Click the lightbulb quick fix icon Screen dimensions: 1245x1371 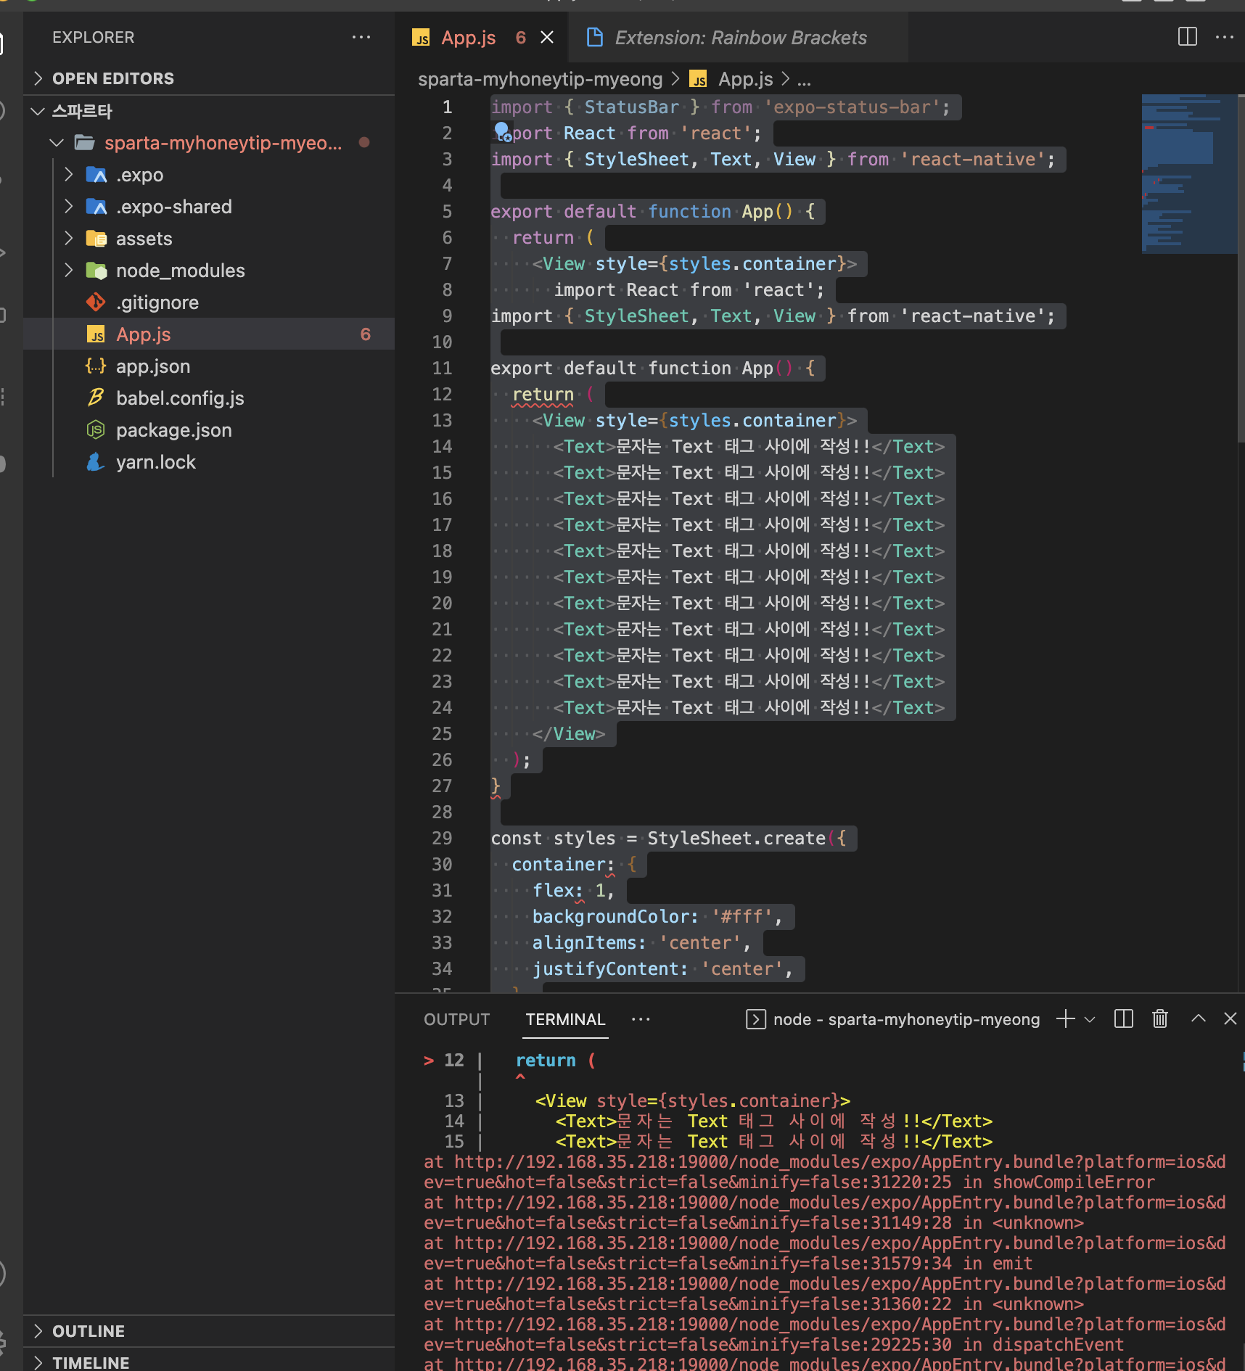coord(502,131)
